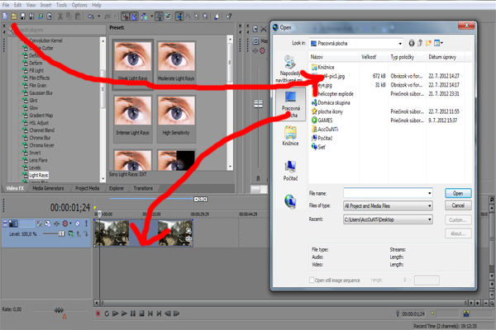496x330 pixels.
Task: Open the Edit menu
Action: [x=17, y=5]
